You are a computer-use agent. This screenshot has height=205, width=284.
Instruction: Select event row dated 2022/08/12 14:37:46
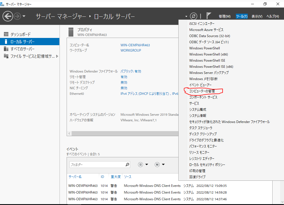point(170,199)
